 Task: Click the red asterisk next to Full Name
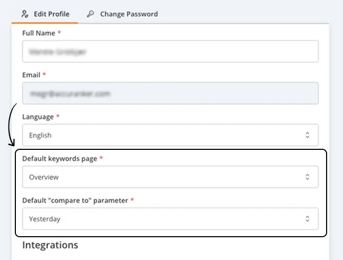(x=60, y=33)
